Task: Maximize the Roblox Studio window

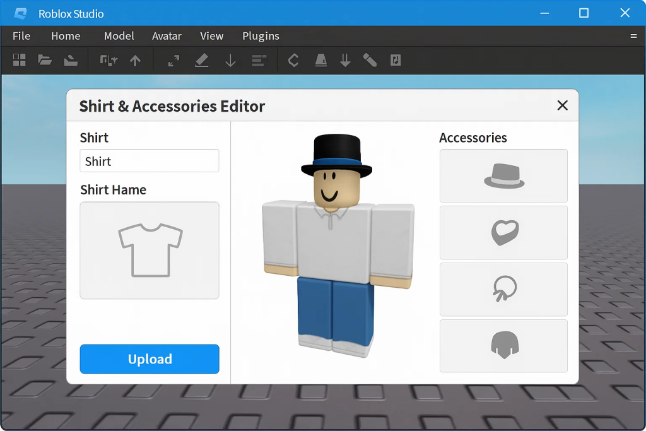Action: (x=584, y=13)
